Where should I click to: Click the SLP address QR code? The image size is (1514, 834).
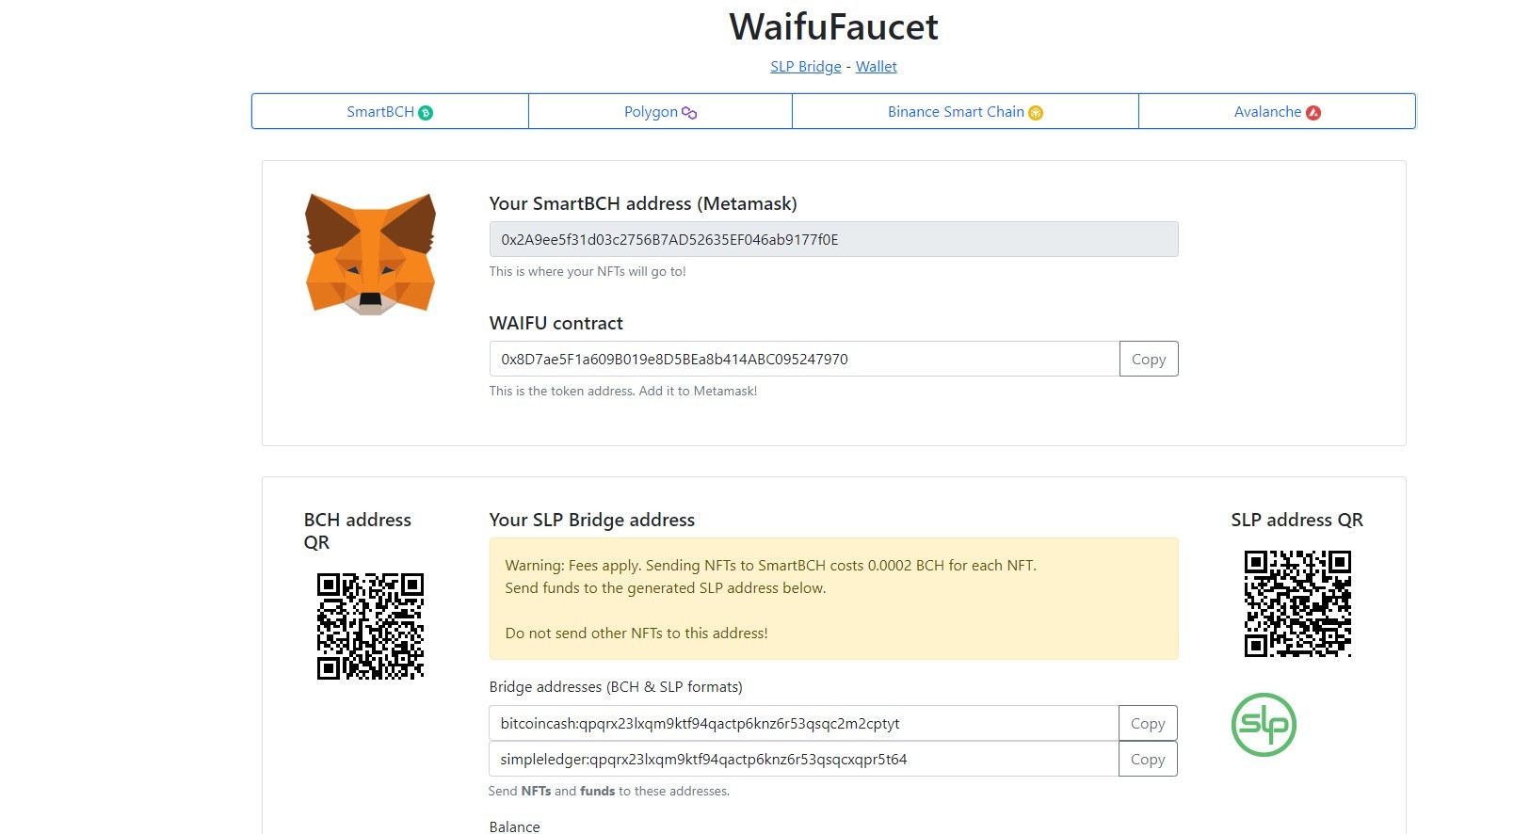[x=1297, y=603]
